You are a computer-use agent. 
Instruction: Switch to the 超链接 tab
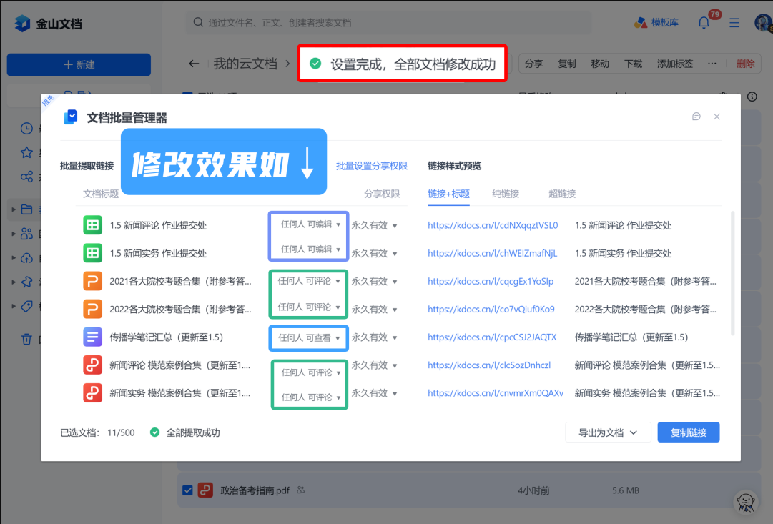click(x=562, y=194)
